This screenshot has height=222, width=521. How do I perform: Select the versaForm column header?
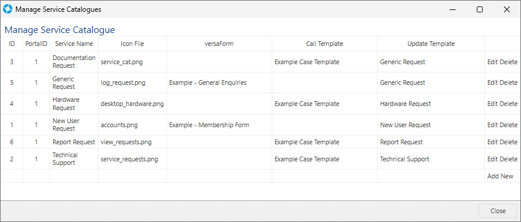click(219, 44)
